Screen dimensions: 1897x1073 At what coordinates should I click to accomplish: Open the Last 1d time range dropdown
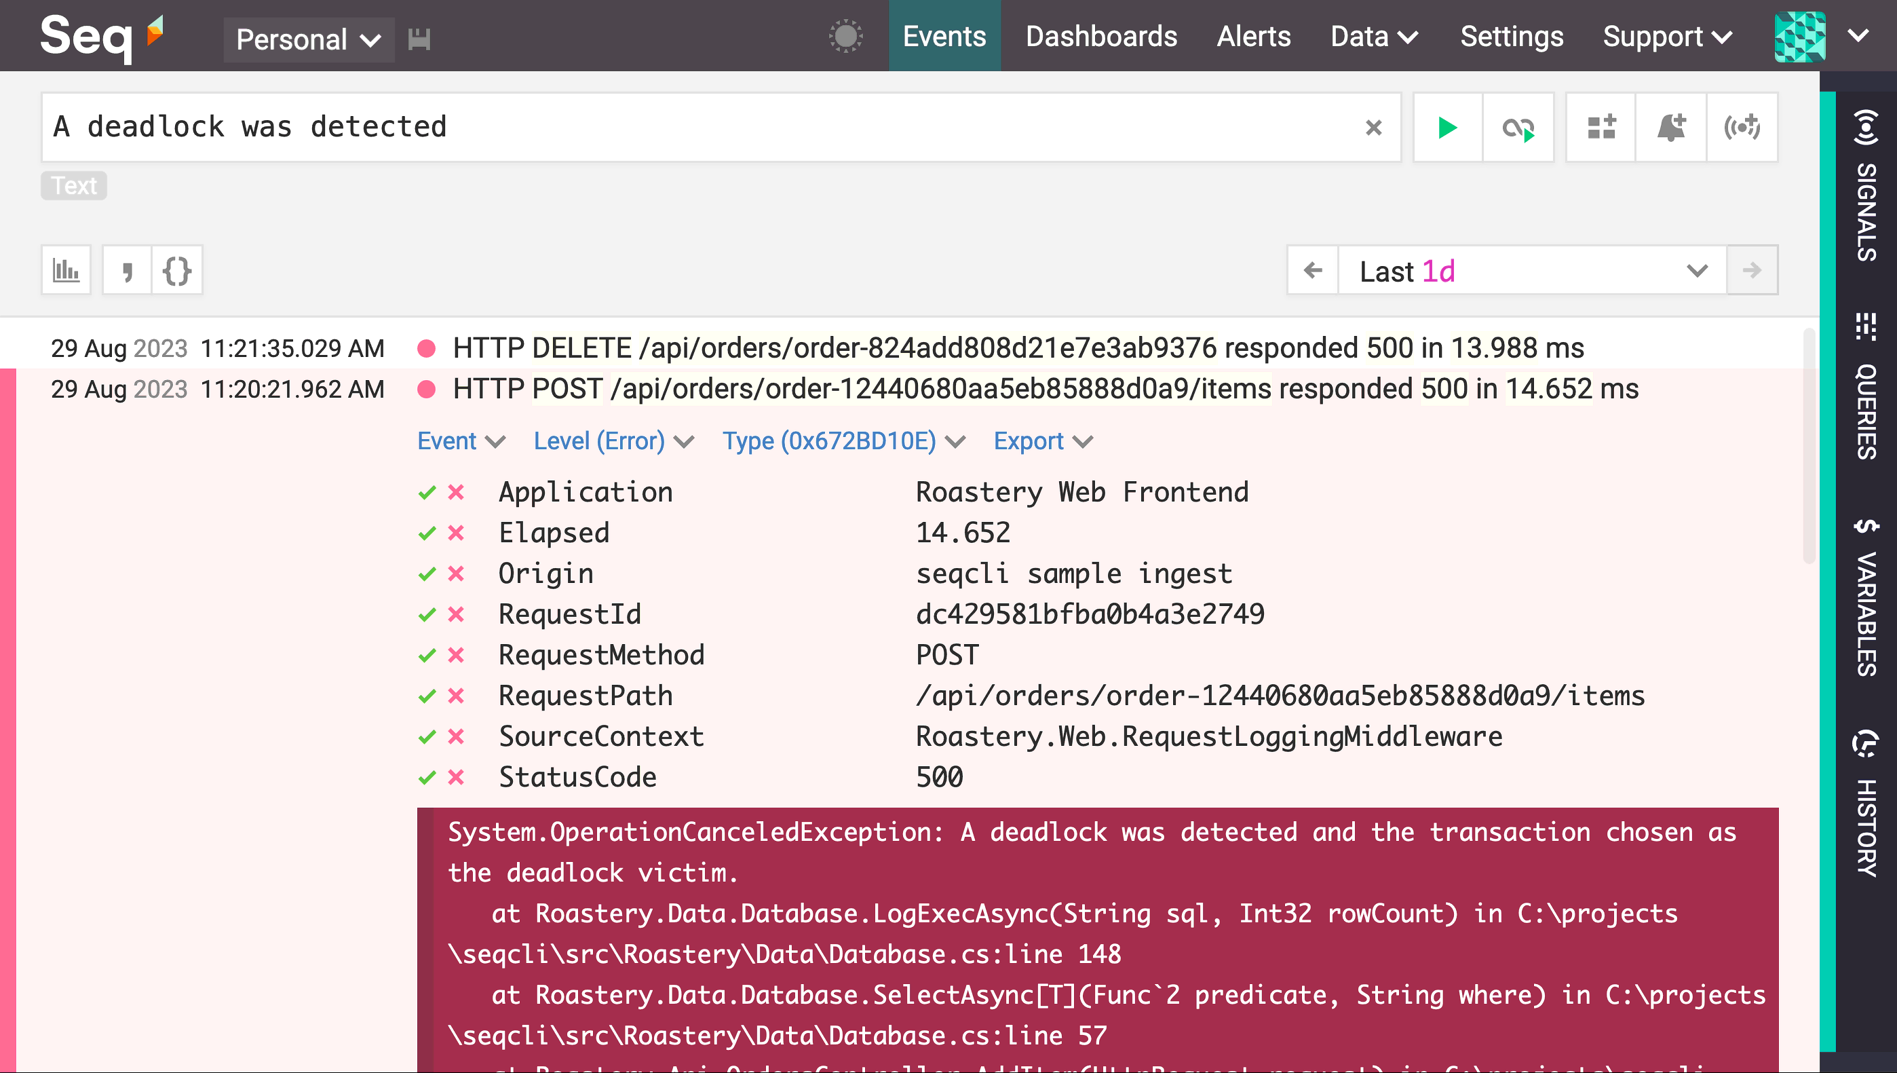[1533, 271]
